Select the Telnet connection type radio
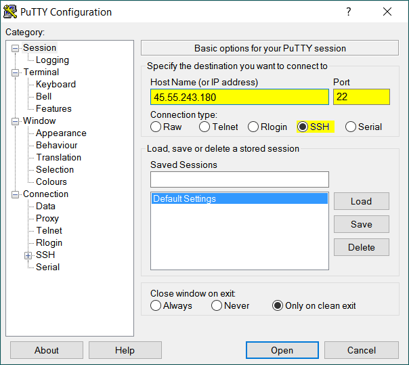This screenshot has width=409, height=365. point(204,127)
